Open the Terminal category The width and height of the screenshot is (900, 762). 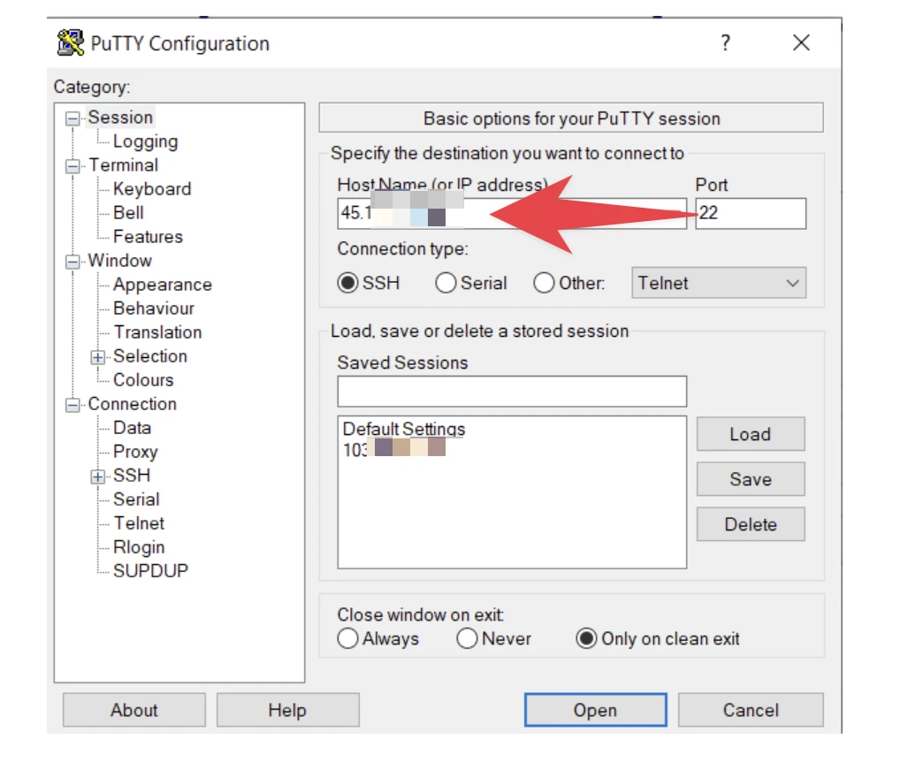click(x=124, y=165)
